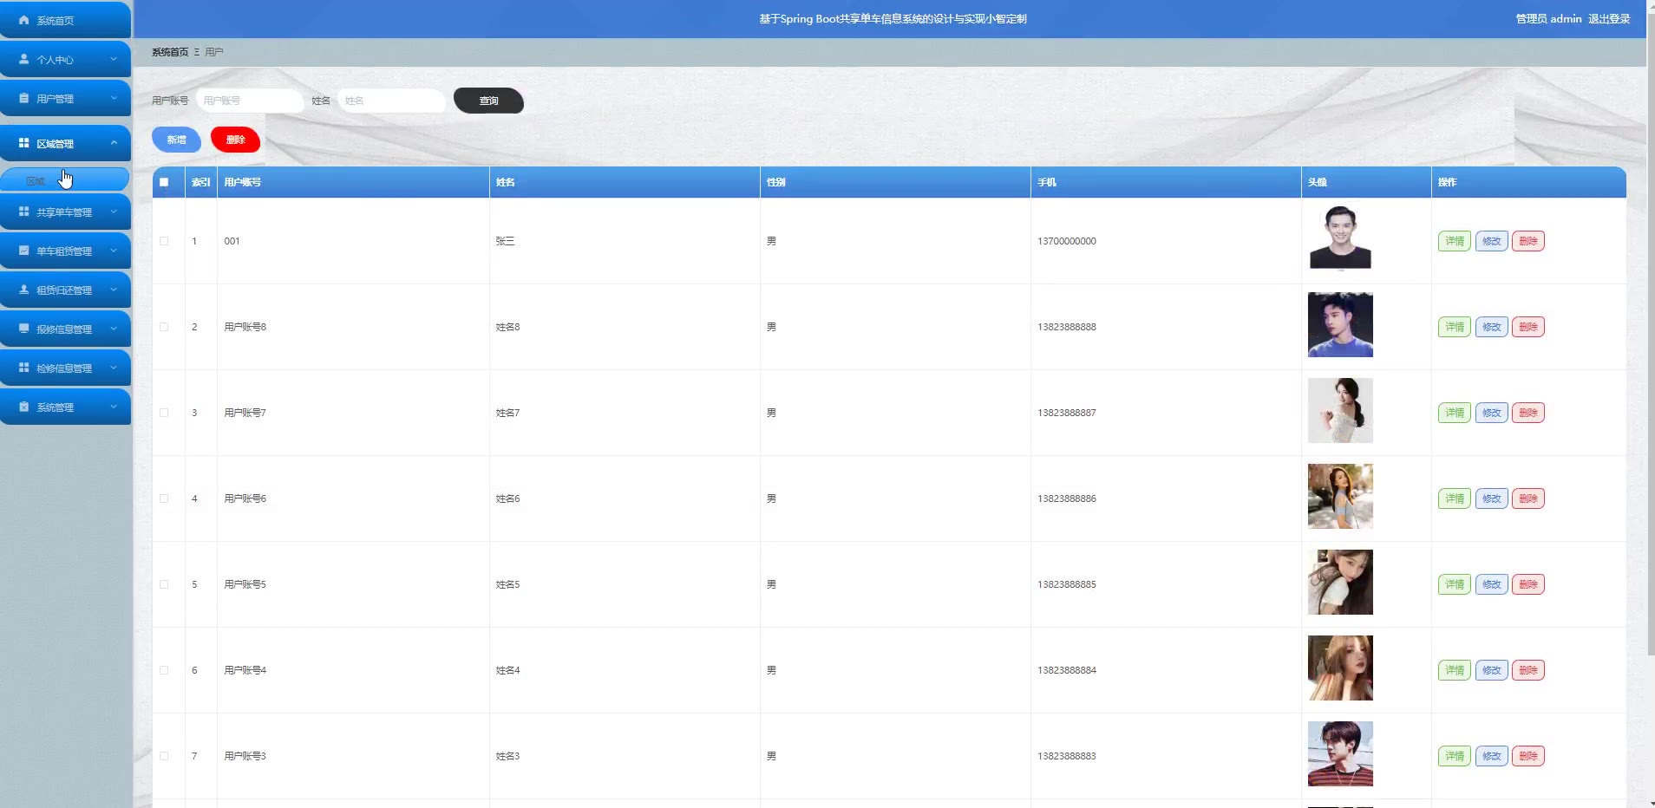Click 详情 button for user 张三
The width and height of the screenshot is (1655, 808).
[1455, 241]
